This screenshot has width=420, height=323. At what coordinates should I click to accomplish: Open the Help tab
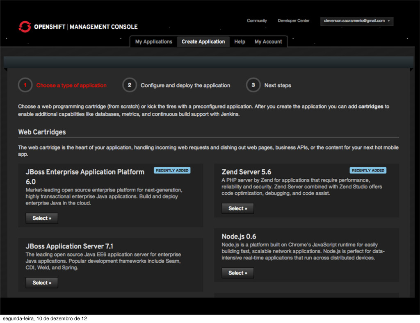point(240,42)
